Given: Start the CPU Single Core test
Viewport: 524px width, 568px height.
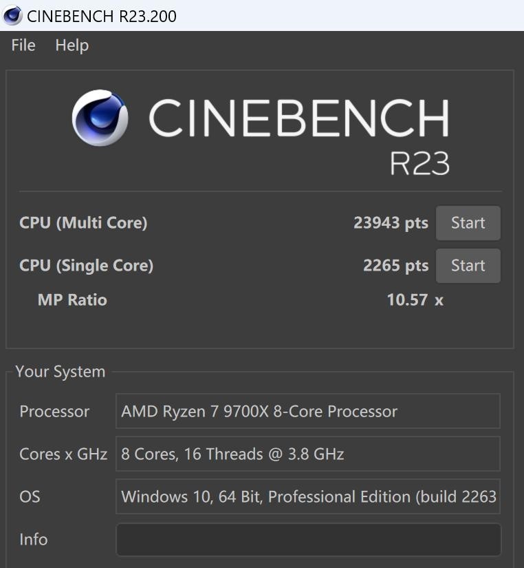Looking at the screenshot, I should pos(468,266).
